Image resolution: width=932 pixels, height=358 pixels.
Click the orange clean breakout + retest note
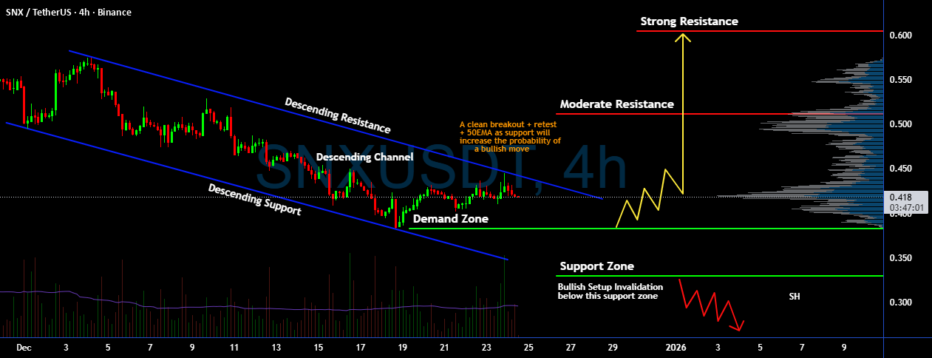(510, 137)
